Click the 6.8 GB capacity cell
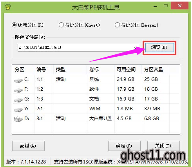 coord(152,119)
